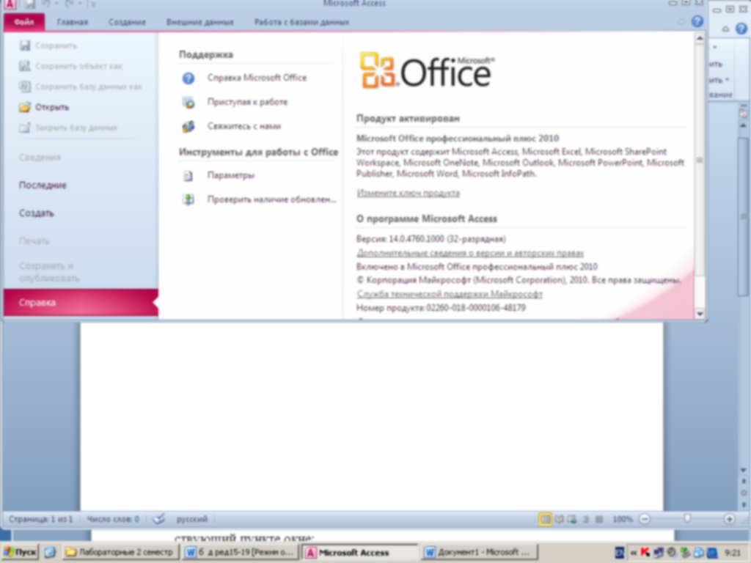
Task: Switch to Внешние данные ribbon tab
Action: click(199, 22)
